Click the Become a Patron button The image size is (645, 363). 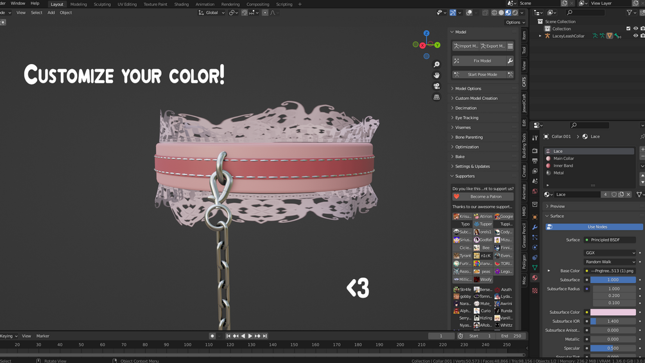(483, 197)
